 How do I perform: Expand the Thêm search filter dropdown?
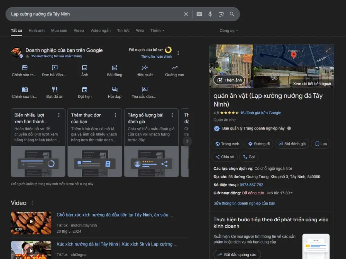(x=157, y=30)
